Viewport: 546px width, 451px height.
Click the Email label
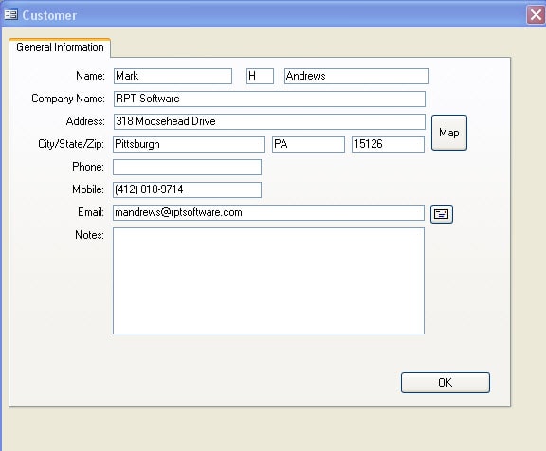(91, 212)
